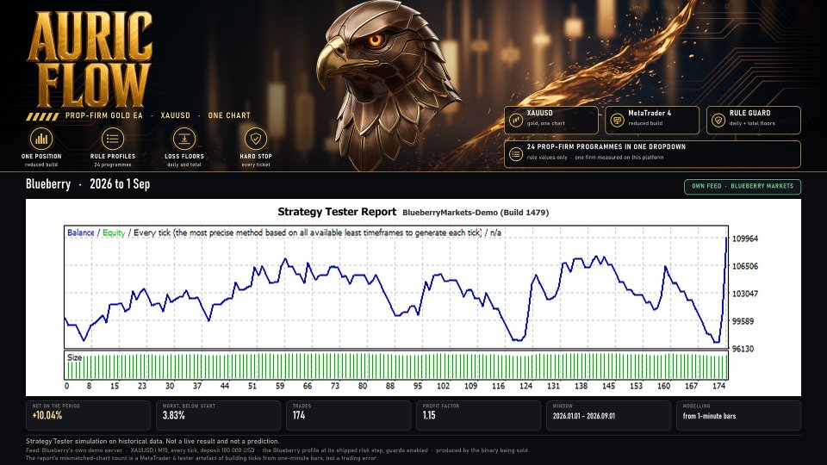Click 'Strategy Tester simulation on historical data' disclaimer

click(x=152, y=441)
